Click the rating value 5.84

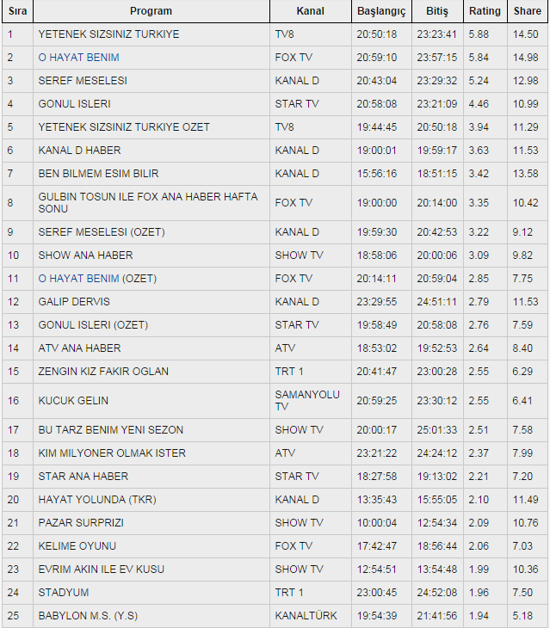(x=479, y=58)
